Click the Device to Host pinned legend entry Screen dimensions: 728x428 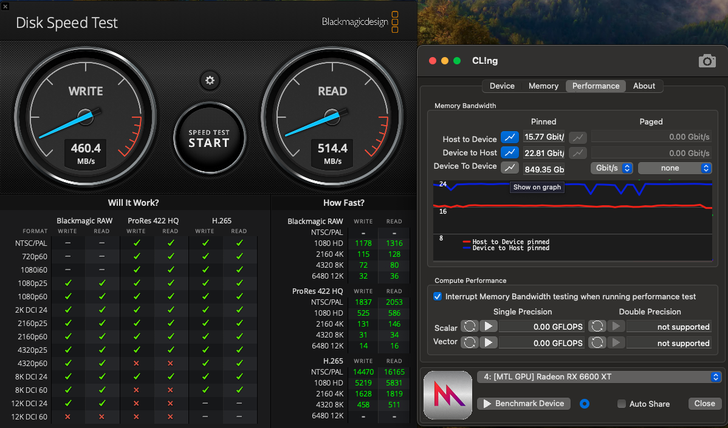[x=506, y=248]
